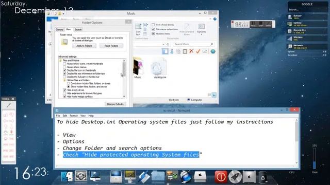Click the Restore Defaults button
Viewport: 330px width, 185px height.
pyautogui.click(x=115, y=104)
